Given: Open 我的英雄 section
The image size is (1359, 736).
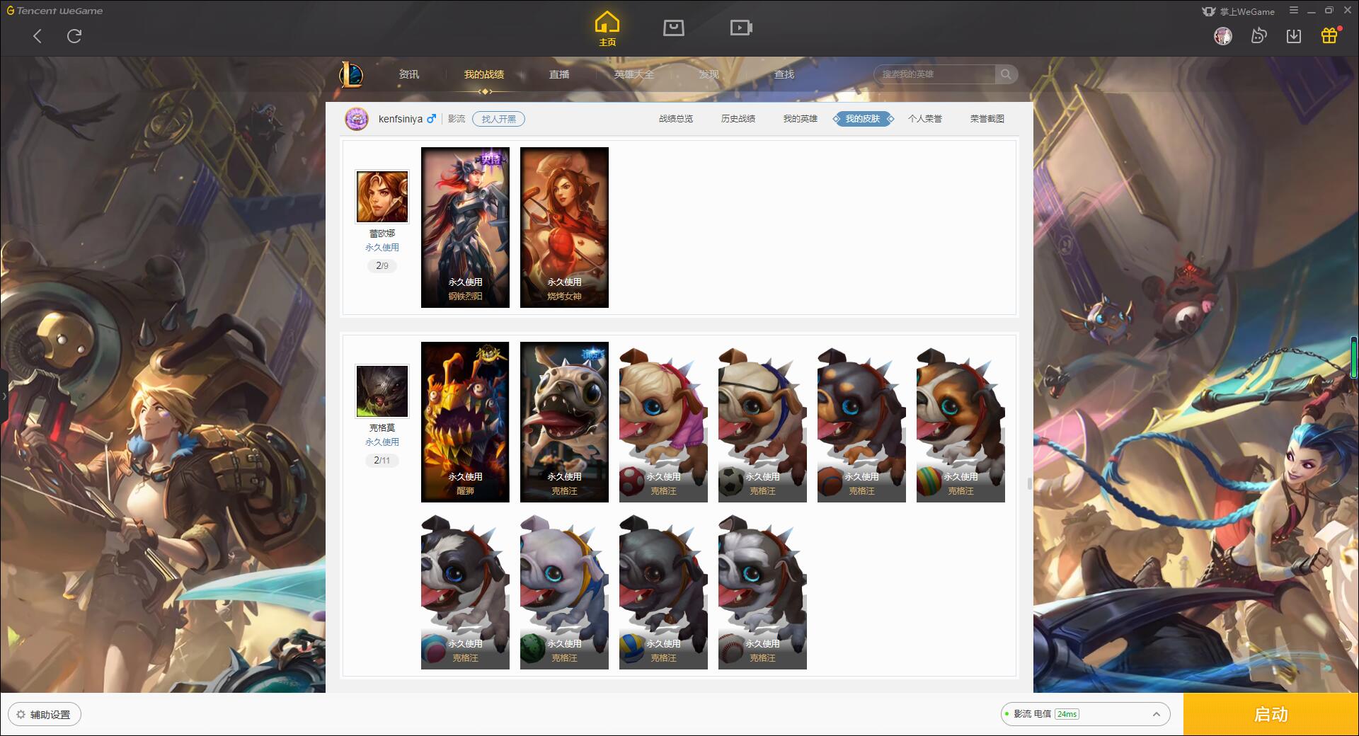Looking at the screenshot, I should (801, 119).
